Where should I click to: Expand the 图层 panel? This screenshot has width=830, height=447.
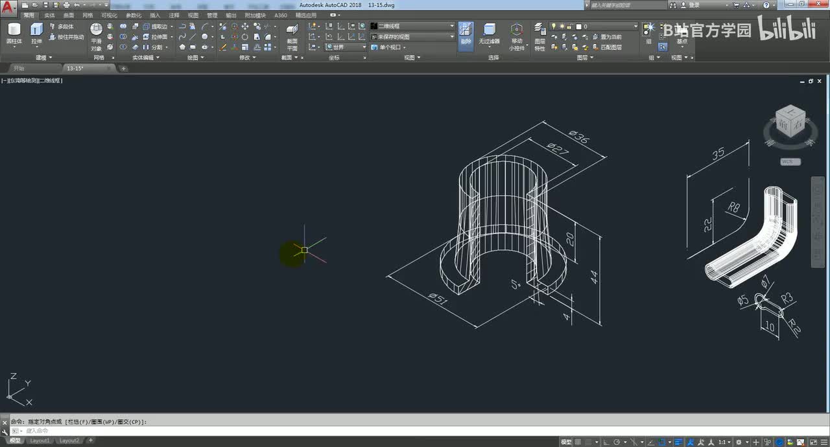click(x=585, y=58)
